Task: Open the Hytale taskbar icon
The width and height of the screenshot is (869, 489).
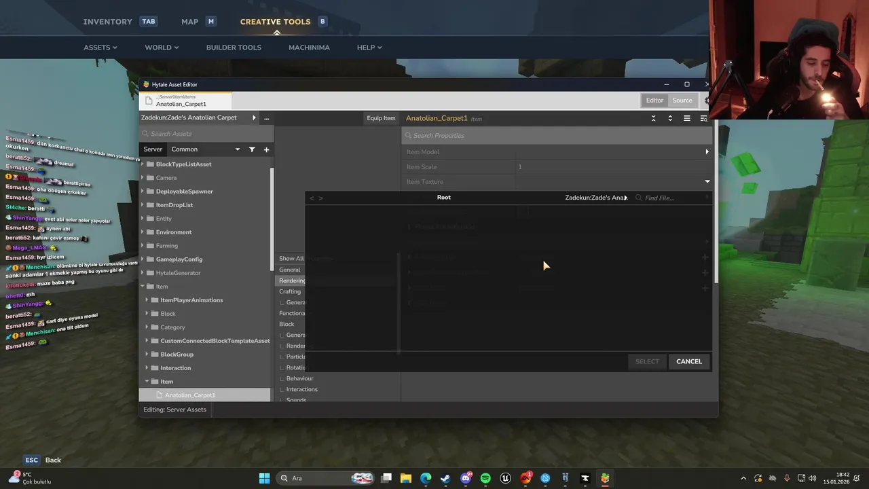Action: click(x=605, y=478)
